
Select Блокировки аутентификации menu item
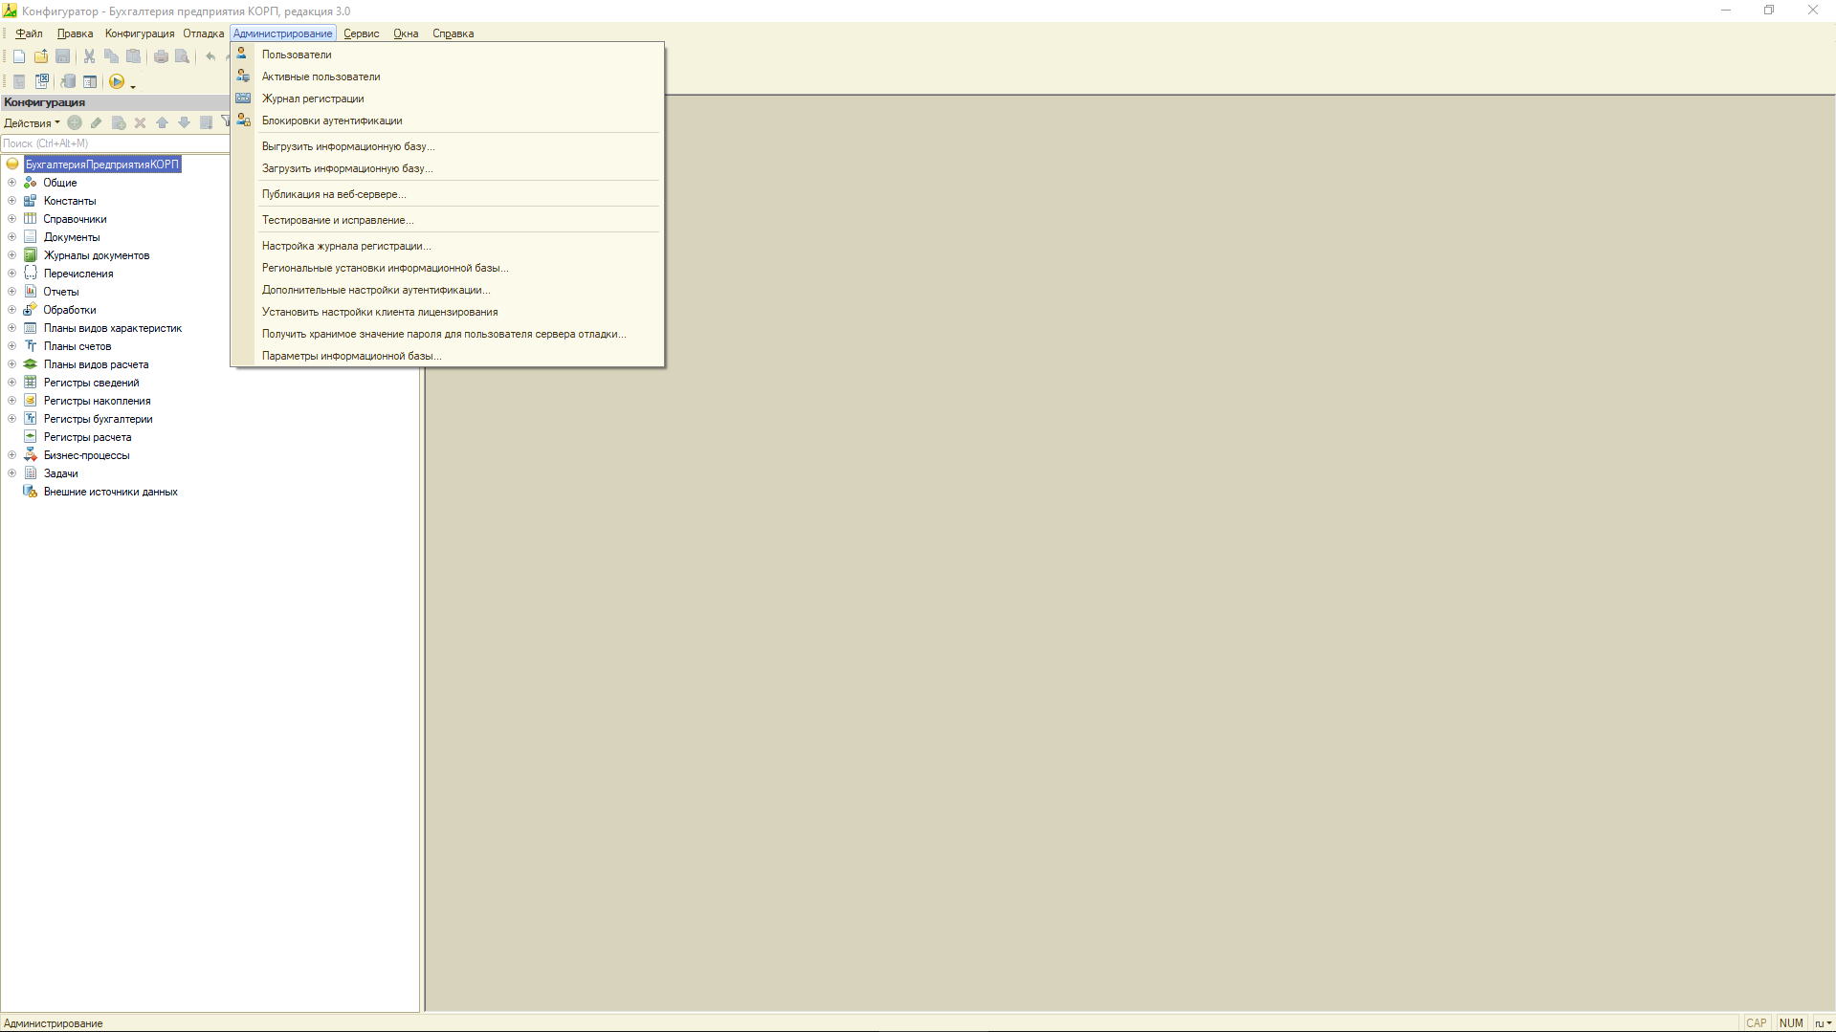coord(448,121)
